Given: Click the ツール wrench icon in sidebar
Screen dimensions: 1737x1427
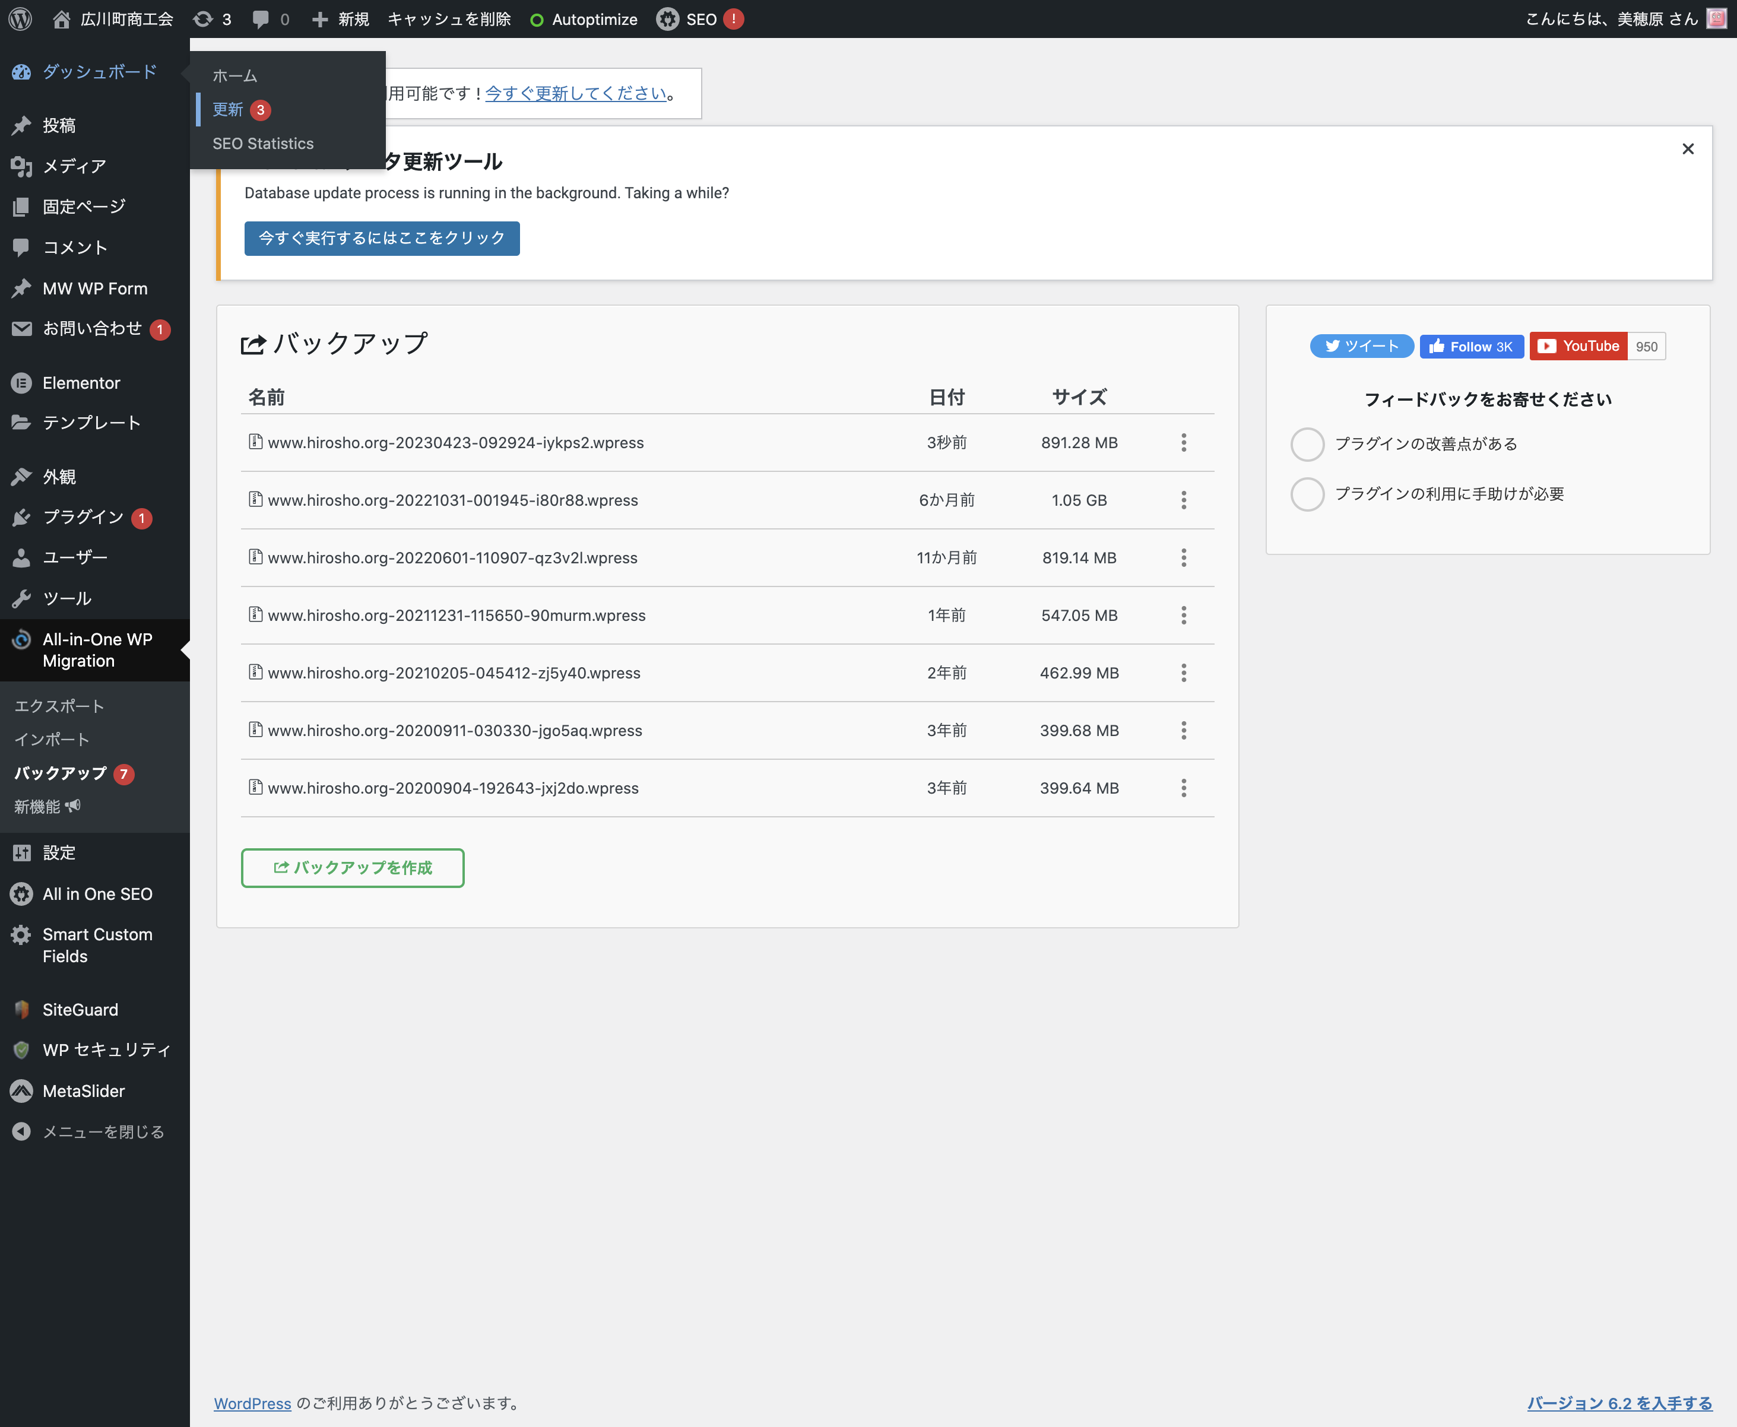Looking at the screenshot, I should [x=21, y=598].
